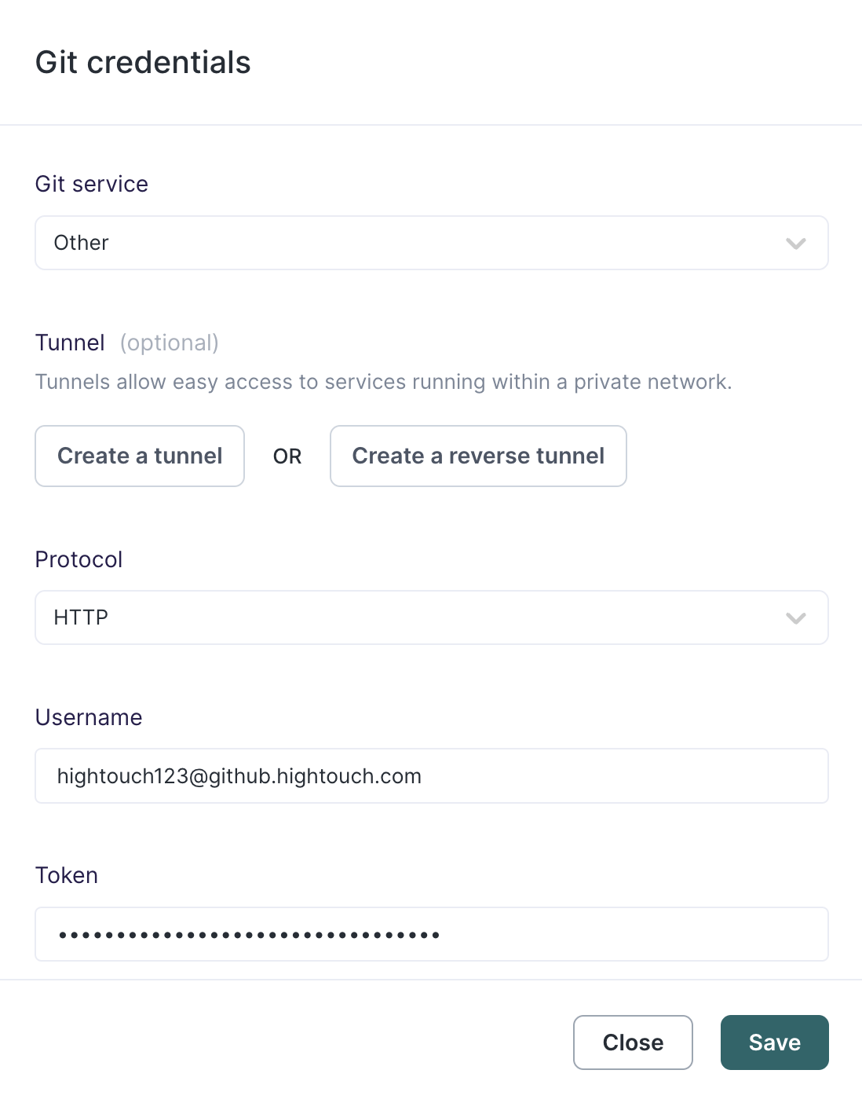Click the masked token dots
Screen dimensions: 862x1103
[x=249, y=935]
